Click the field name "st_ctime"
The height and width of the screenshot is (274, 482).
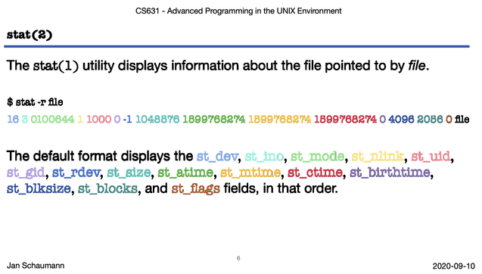point(315,173)
